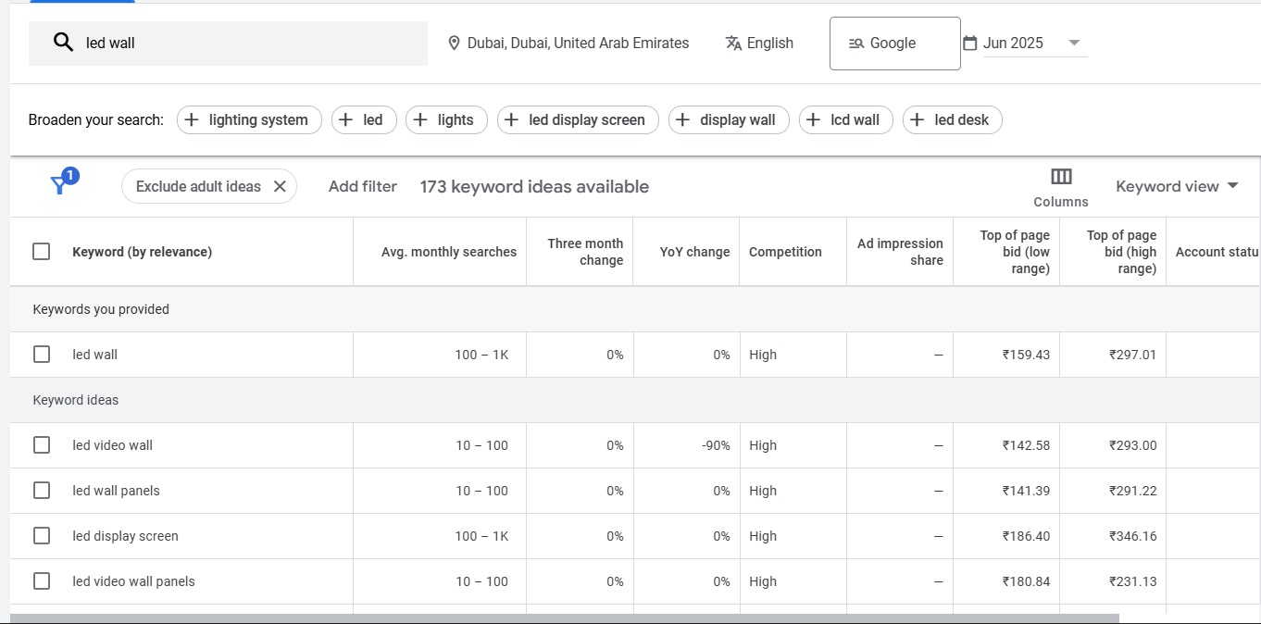Click keyword text led video wall panels
Viewport: 1261px width, 624px height.
point(133,581)
